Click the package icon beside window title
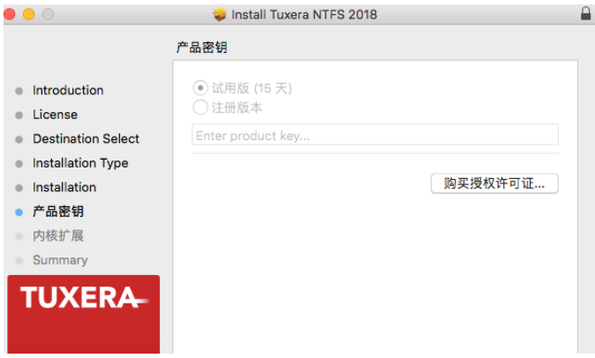Image resolution: width=595 pixels, height=358 pixels. tap(220, 14)
